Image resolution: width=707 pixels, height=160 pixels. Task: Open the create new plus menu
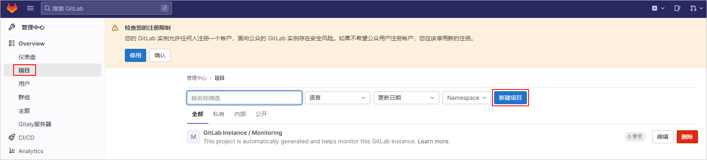click(x=658, y=8)
